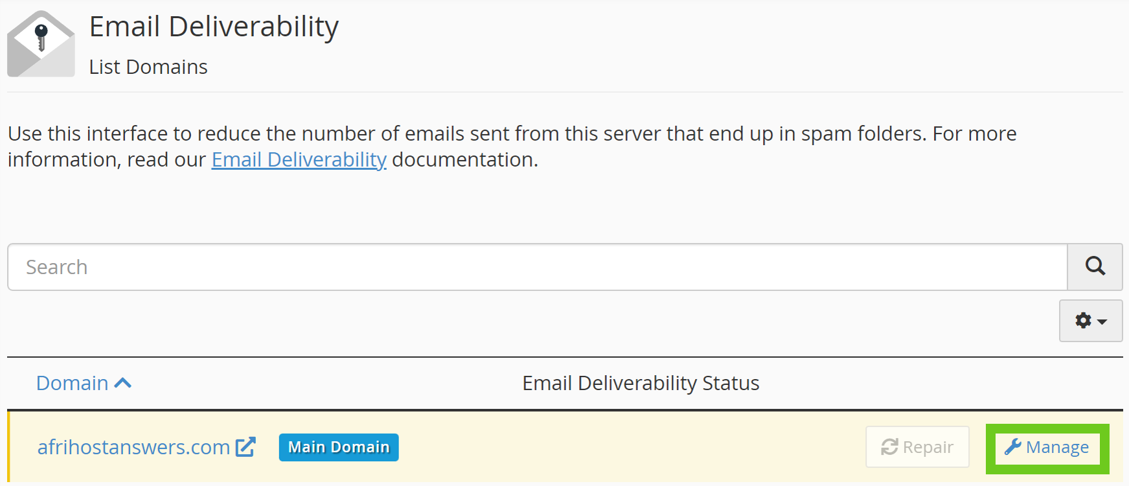Open the afrihostanswers.com domain link

click(133, 447)
